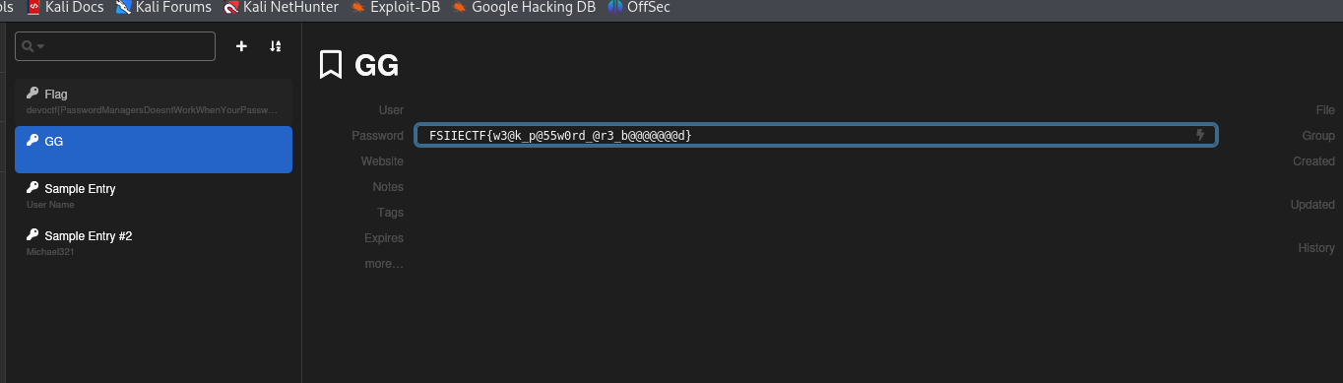This screenshot has height=383, width=1343.
Task: Click the plus icon to add entry
Action: click(x=241, y=46)
